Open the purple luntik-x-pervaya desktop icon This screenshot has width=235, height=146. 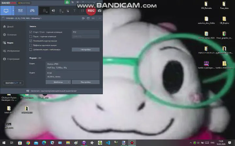point(206,65)
